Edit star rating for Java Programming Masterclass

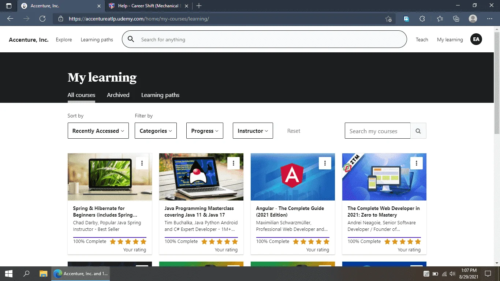pos(220,241)
